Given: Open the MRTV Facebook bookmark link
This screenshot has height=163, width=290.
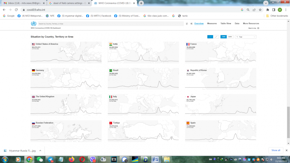Looking at the screenshot, I should [98, 16].
